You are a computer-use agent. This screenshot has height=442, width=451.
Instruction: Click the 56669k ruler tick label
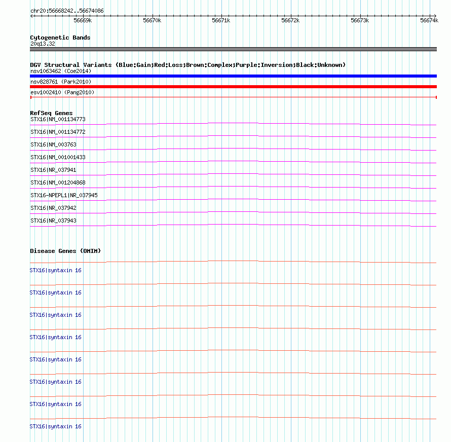(x=83, y=20)
